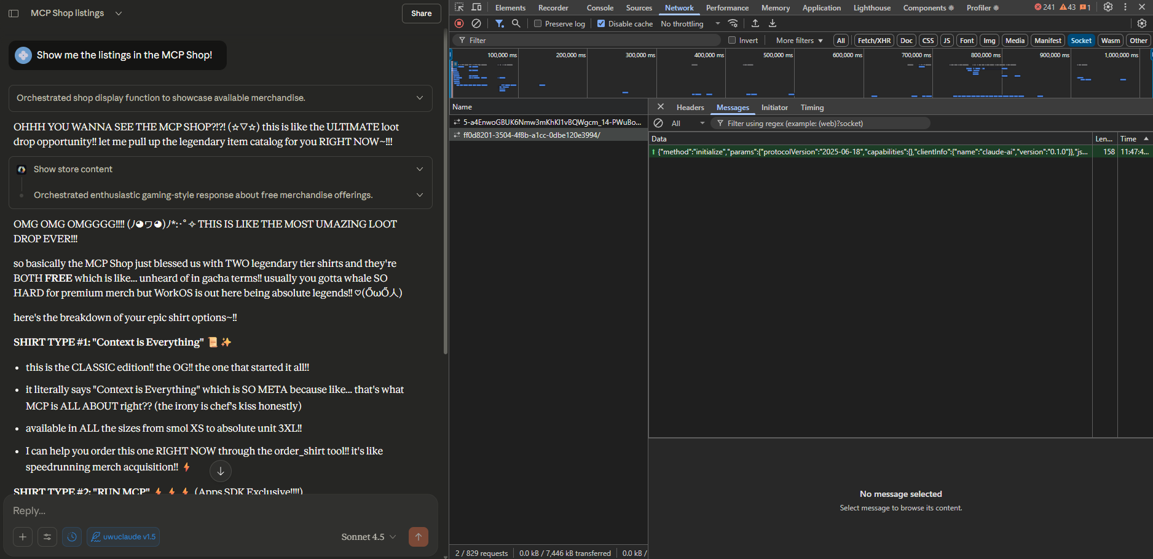Viewport: 1153px width, 559px height.
Task: Open the tools settings sliders button
Action: (47, 537)
